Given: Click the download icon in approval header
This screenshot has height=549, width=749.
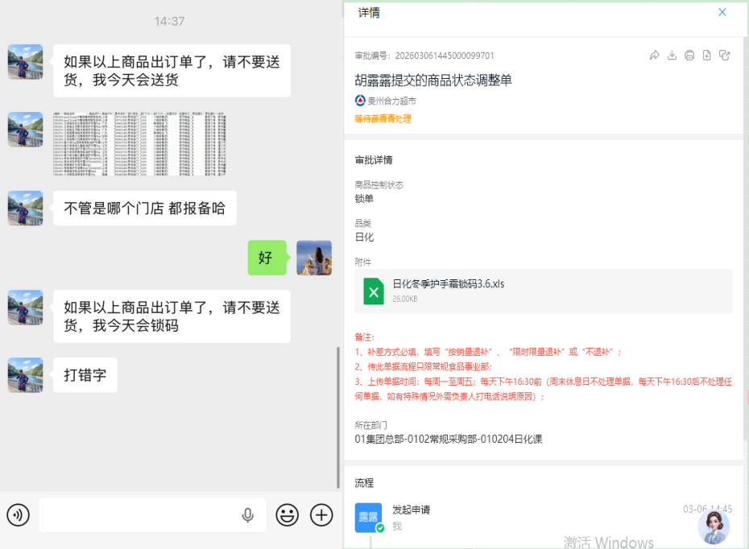Looking at the screenshot, I should click(672, 56).
